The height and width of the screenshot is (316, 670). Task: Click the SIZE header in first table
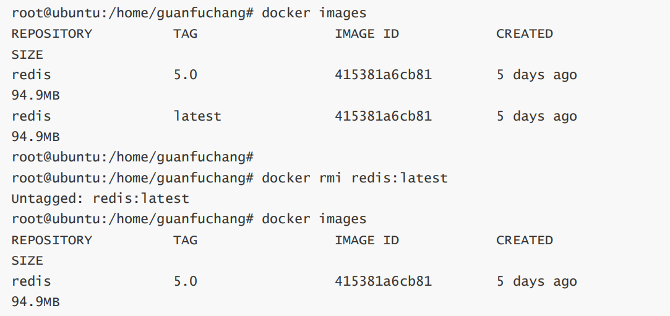click(27, 55)
